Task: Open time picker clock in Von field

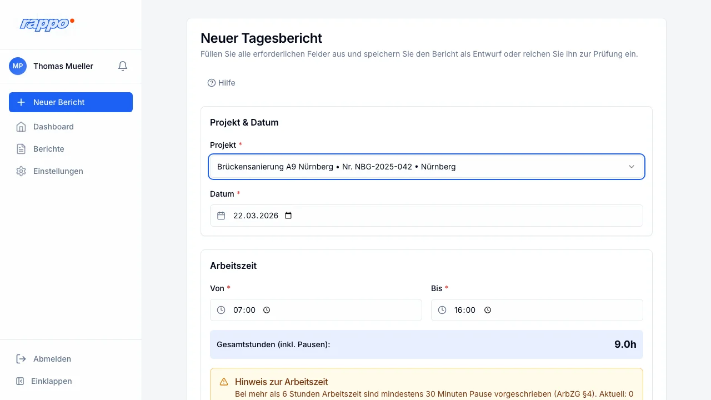Action: coord(267,310)
